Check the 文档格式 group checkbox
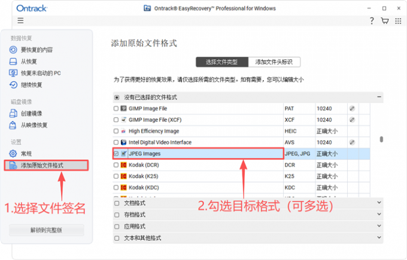Image resolution: width=407 pixels, height=260 pixels. 117,203
